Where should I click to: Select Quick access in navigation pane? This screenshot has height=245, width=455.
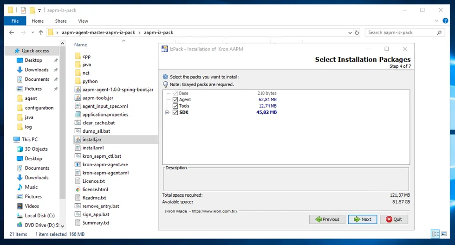pos(35,51)
